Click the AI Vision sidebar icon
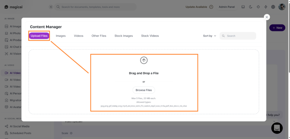Viewport: 290px width, 139px height. coord(7,54)
